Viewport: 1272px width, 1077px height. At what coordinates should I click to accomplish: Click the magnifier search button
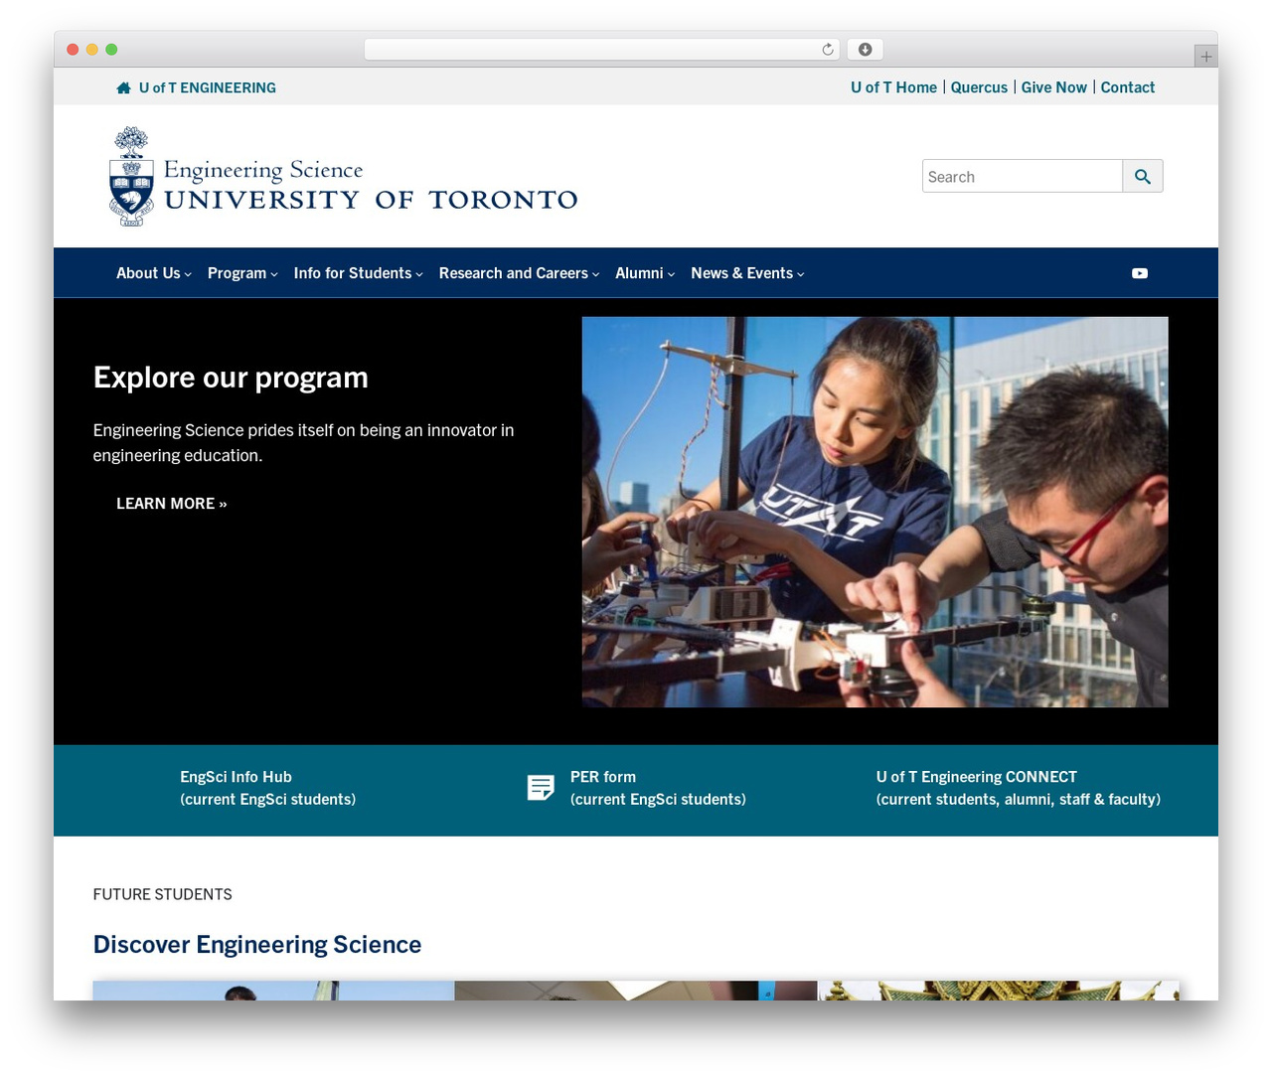(1143, 176)
